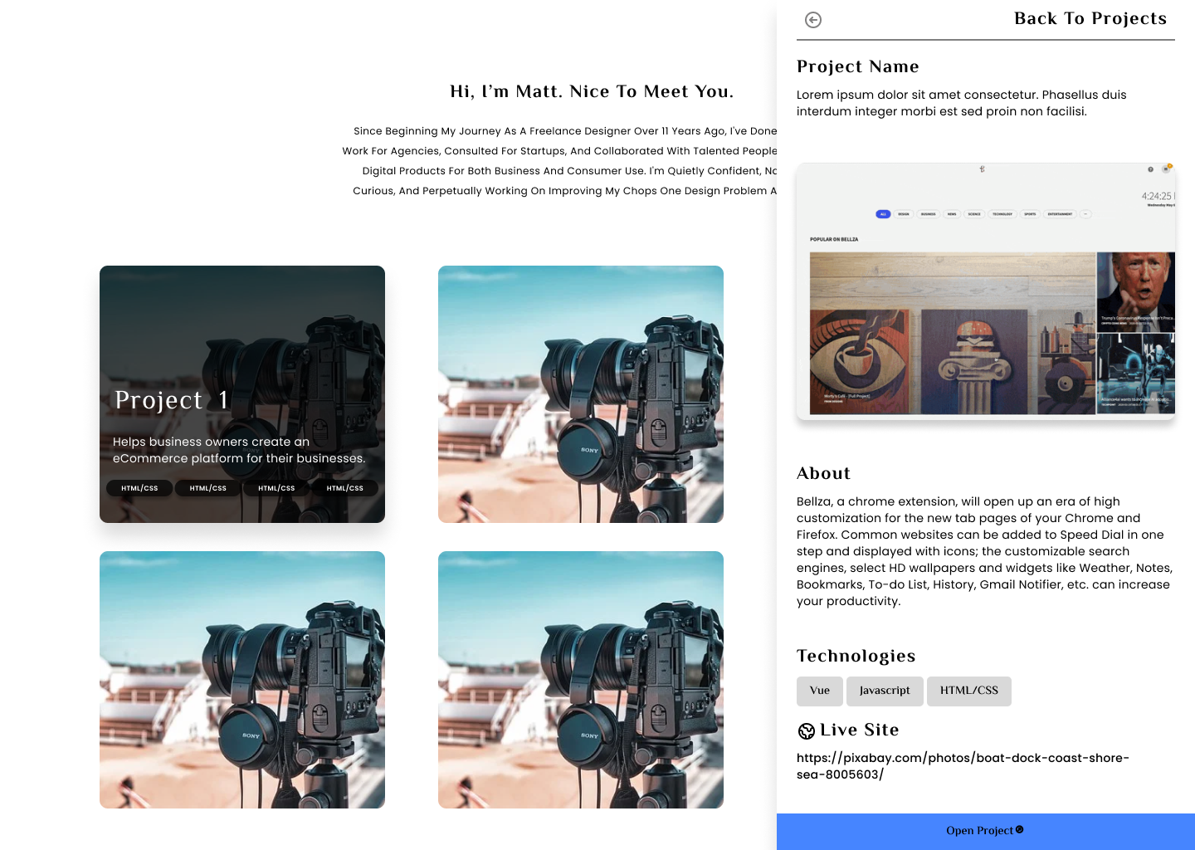Click the circled back arrow icon
The width and height of the screenshot is (1195, 850).
(813, 20)
